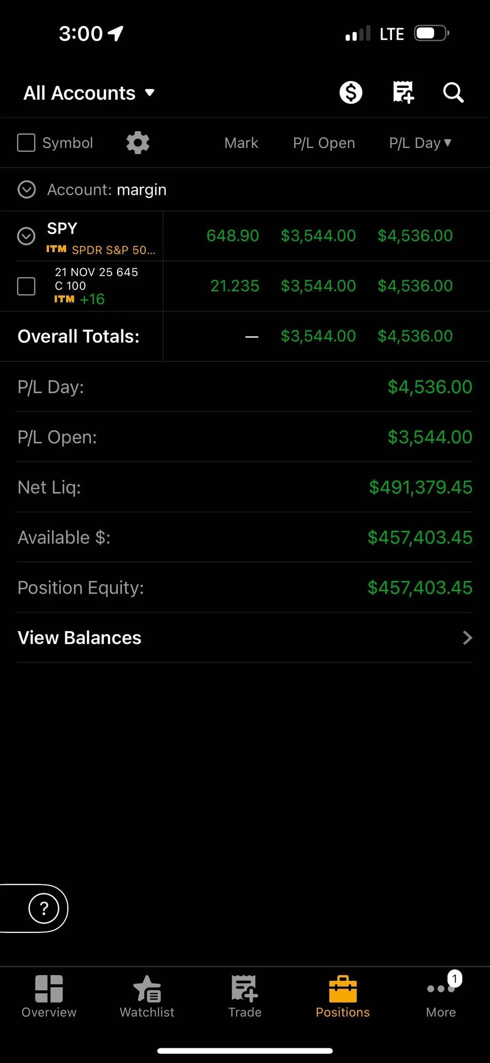490x1063 pixels.
Task: Open the More menu with notification badge
Action: click(441, 996)
